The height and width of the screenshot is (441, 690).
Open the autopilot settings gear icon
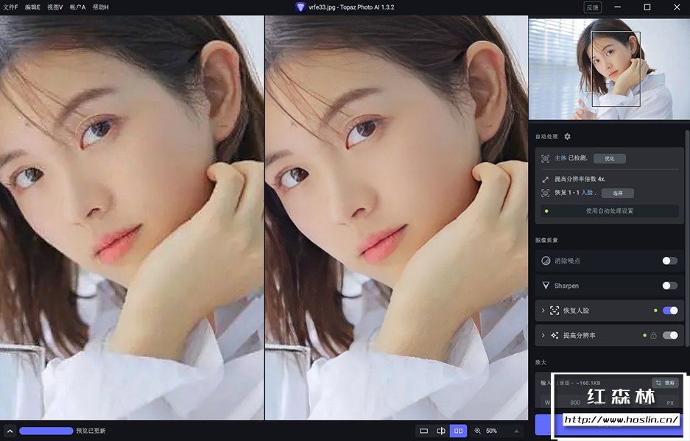point(567,136)
